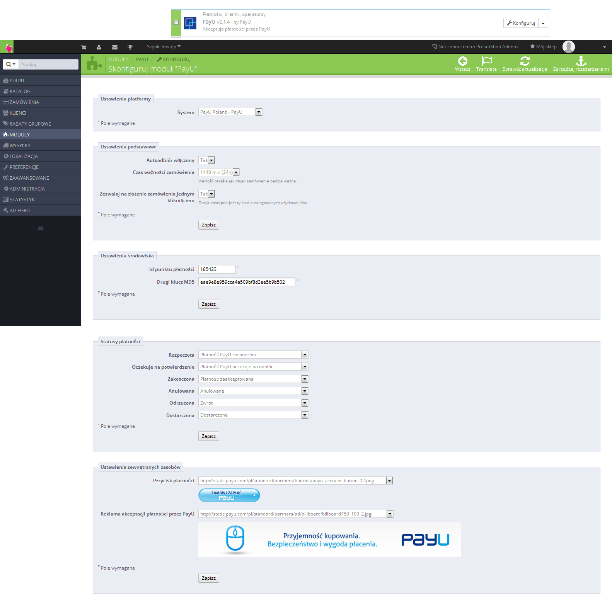This screenshot has height=599, width=612.
Task: Click the shopping cart icon in top bar
Action: tap(84, 47)
